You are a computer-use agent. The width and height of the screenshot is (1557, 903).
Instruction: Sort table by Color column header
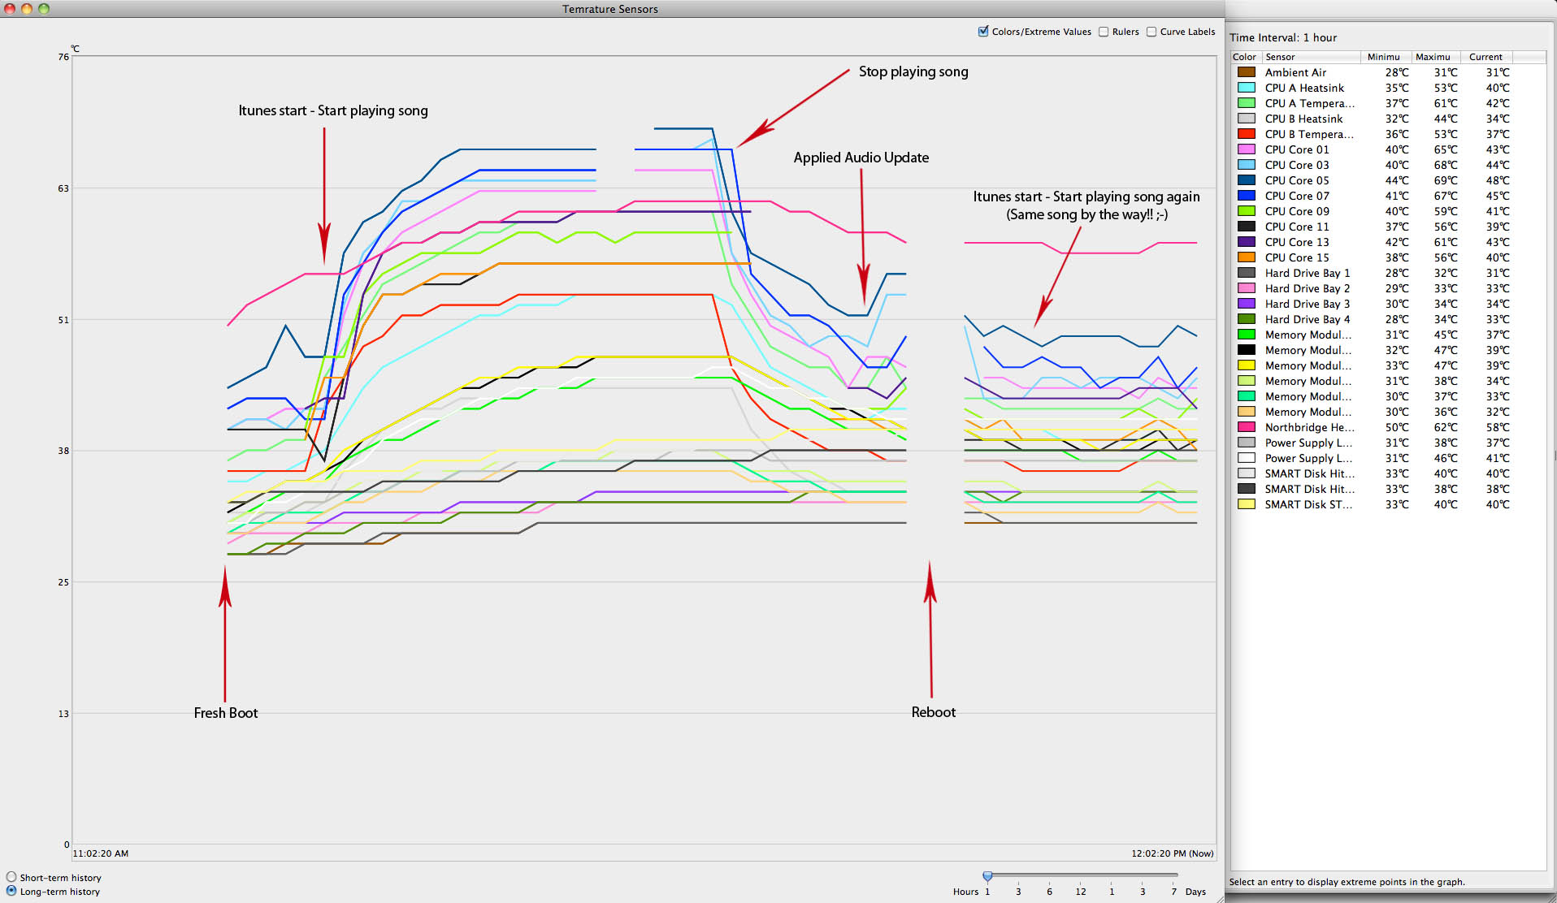1246,57
